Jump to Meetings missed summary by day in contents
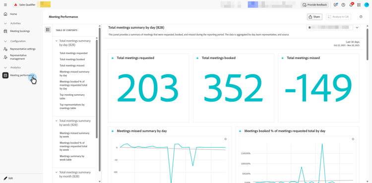This screenshot has width=372, height=183. [x=74, y=73]
